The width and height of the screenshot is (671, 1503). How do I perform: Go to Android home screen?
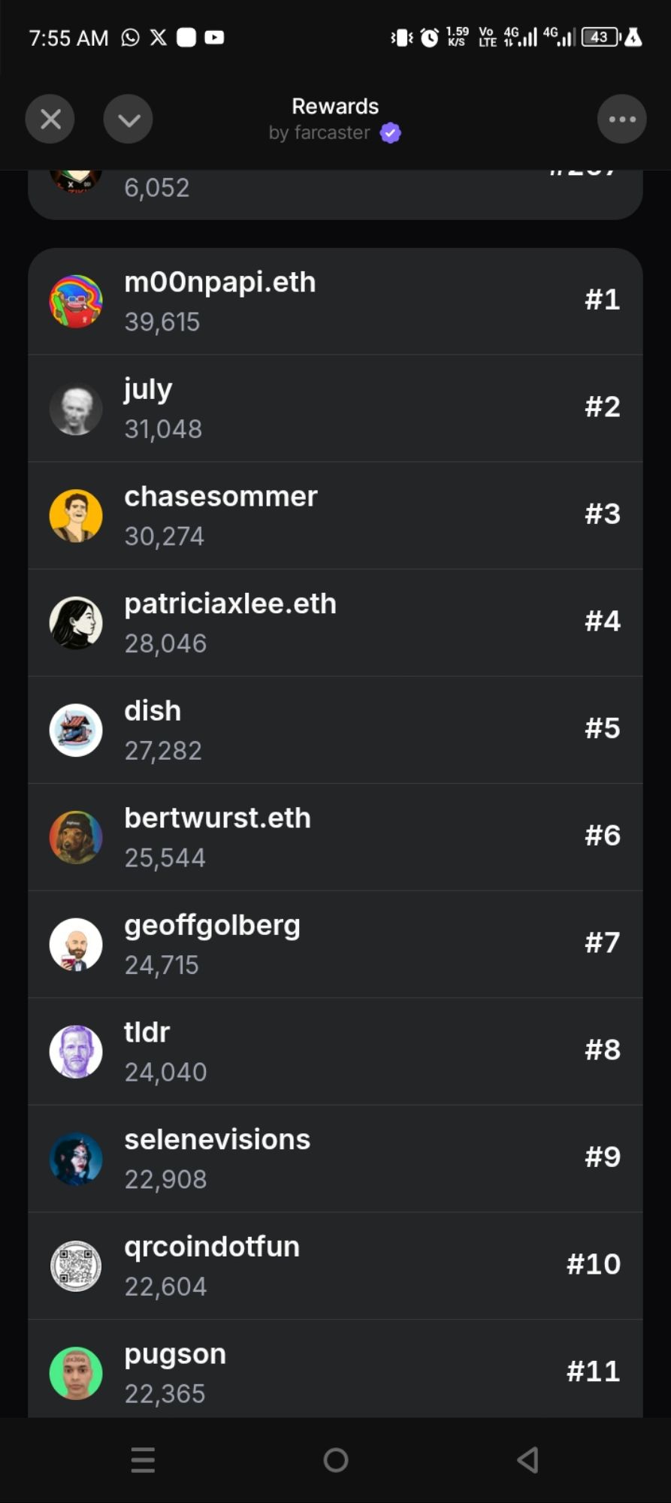click(336, 1460)
